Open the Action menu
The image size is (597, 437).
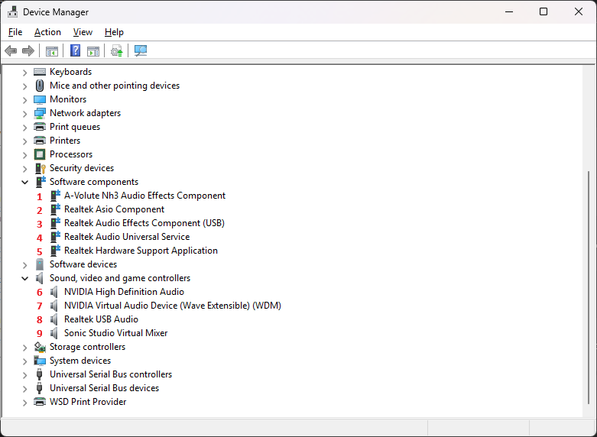point(47,32)
